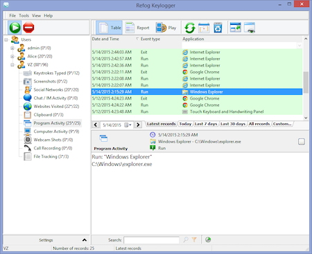Select Keystrokes Typed under VZ
Viewport: 312px width, 254px height.
56,73
